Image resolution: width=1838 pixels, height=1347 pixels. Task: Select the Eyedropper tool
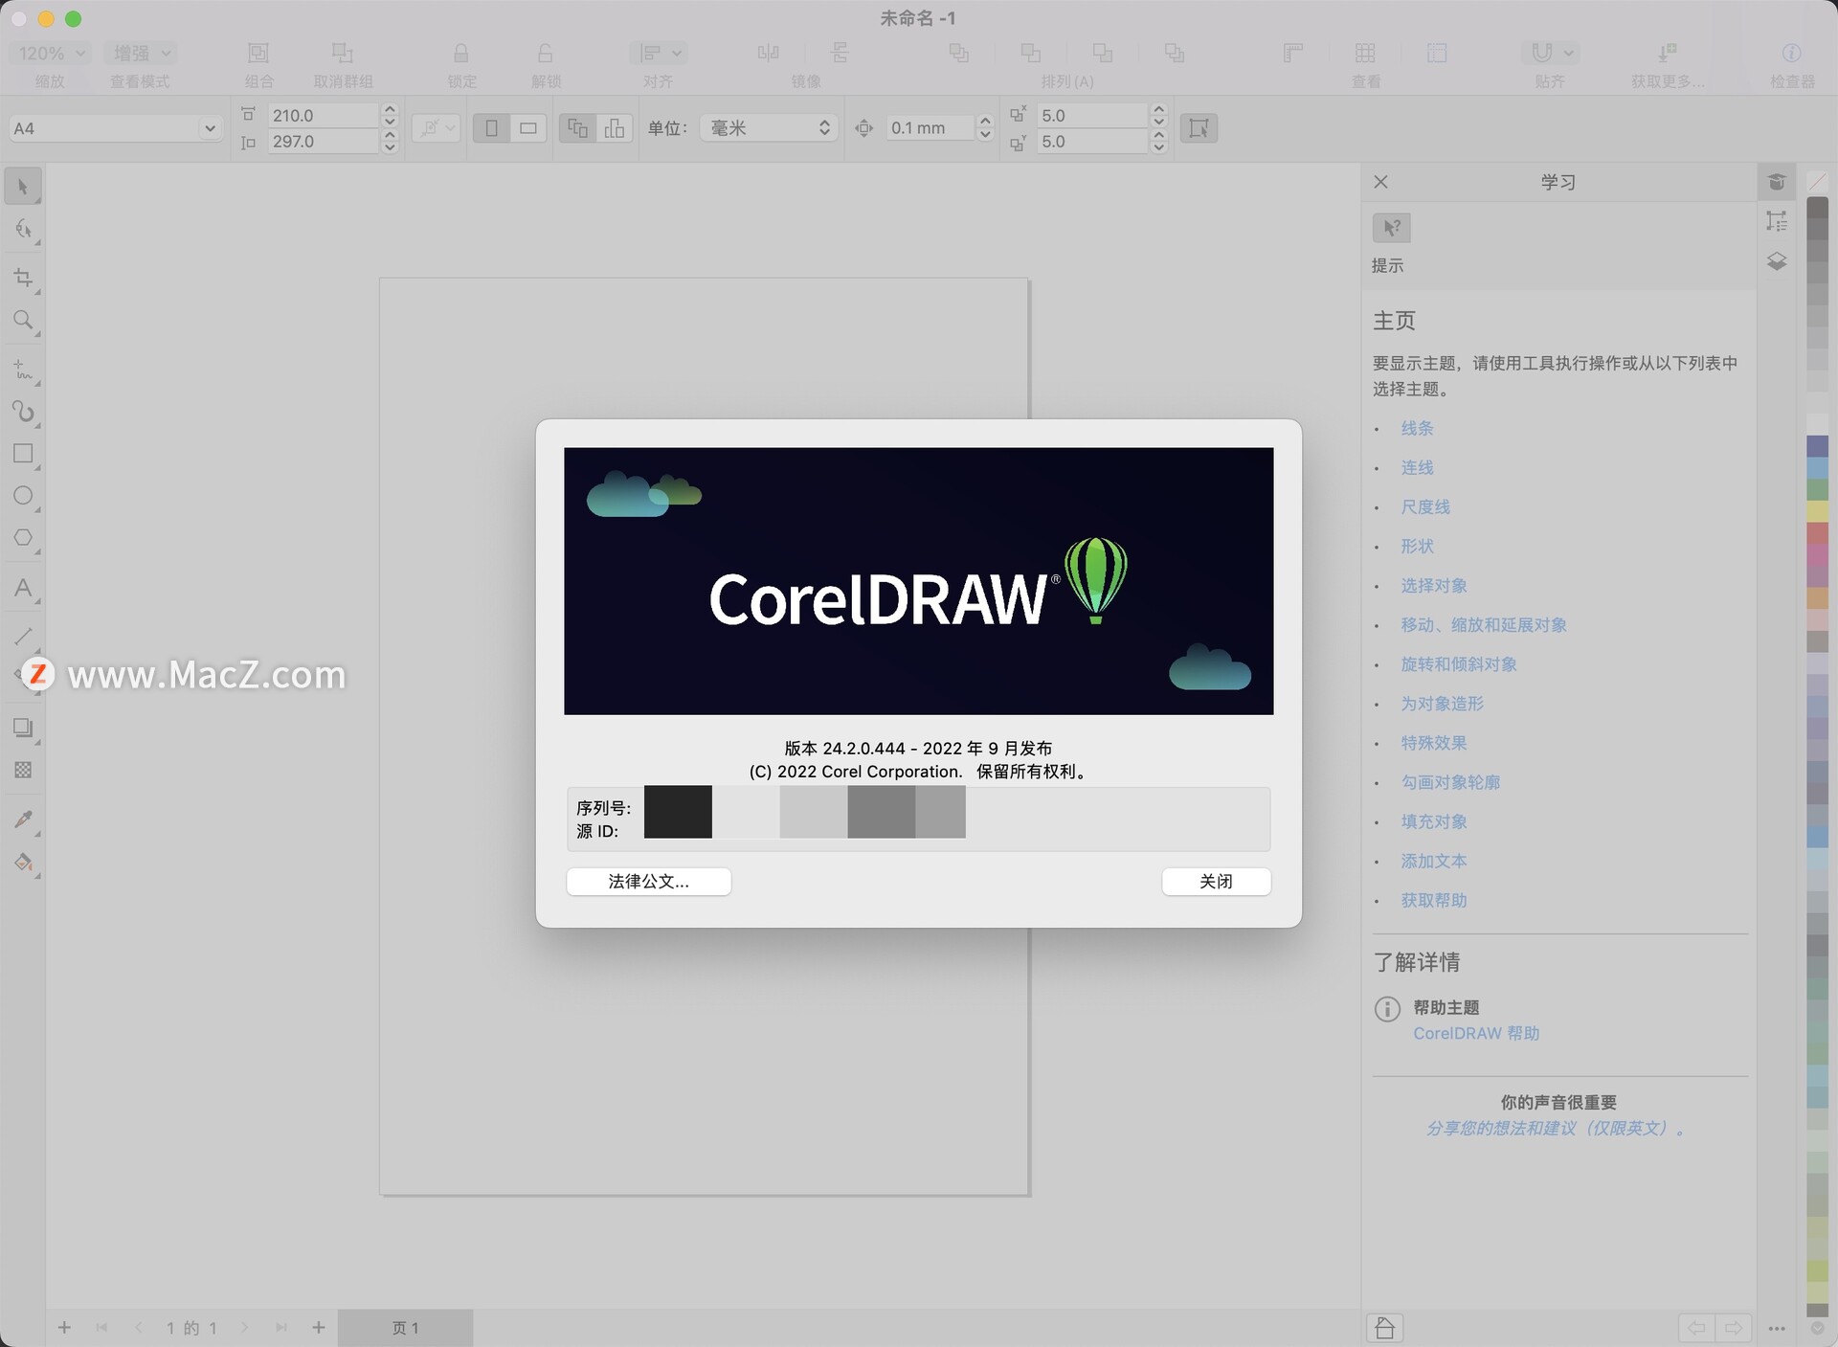click(x=23, y=819)
